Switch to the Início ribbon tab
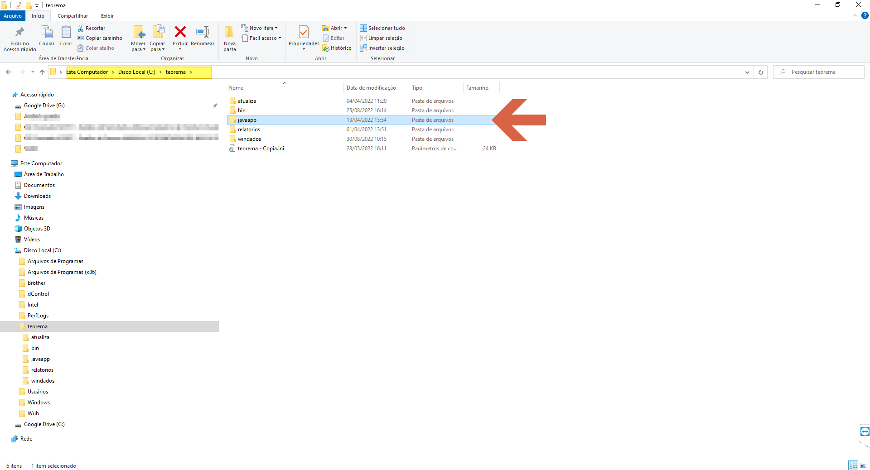The height and width of the screenshot is (470, 870). click(x=38, y=16)
